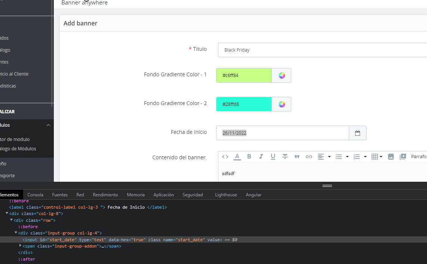Expand the input-group-addon span node
This screenshot has height=264, width=427.
(20, 246)
